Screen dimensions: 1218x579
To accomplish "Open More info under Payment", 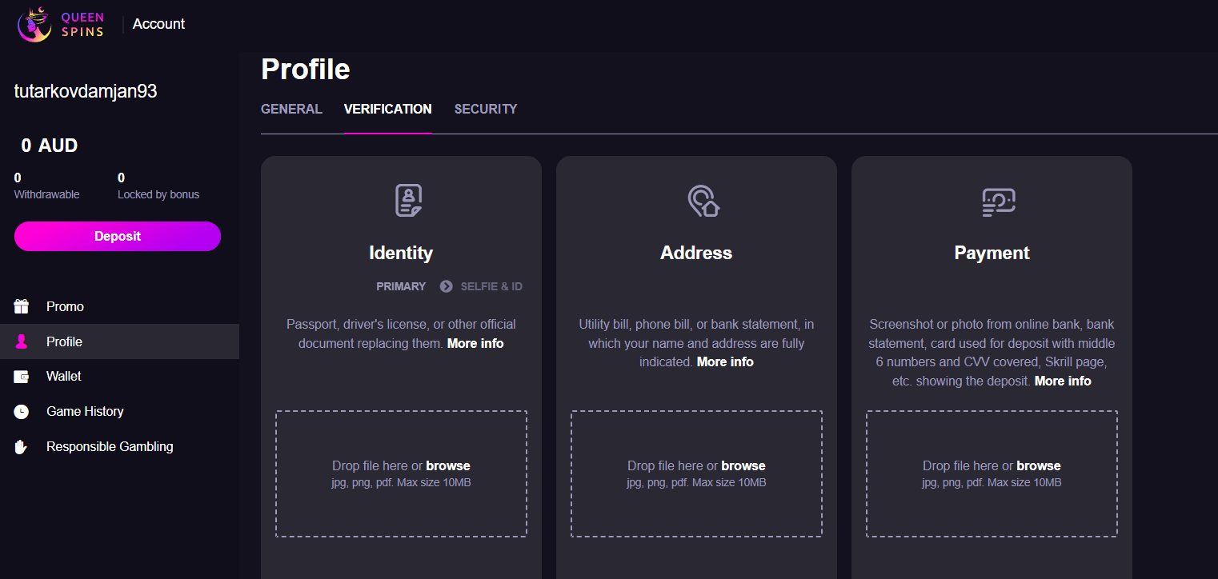I will point(1063,381).
